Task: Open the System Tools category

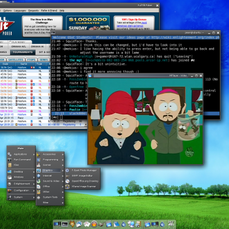Action: point(50,197)
